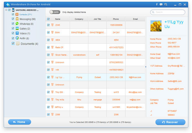Viewport: 192px width, 133px height.
Task: Sort table by Name column header
Action: coord(58,19)
